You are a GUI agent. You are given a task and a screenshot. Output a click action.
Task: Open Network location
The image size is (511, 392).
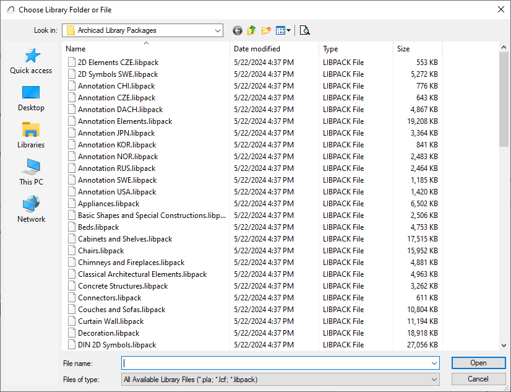click(31, 210)
